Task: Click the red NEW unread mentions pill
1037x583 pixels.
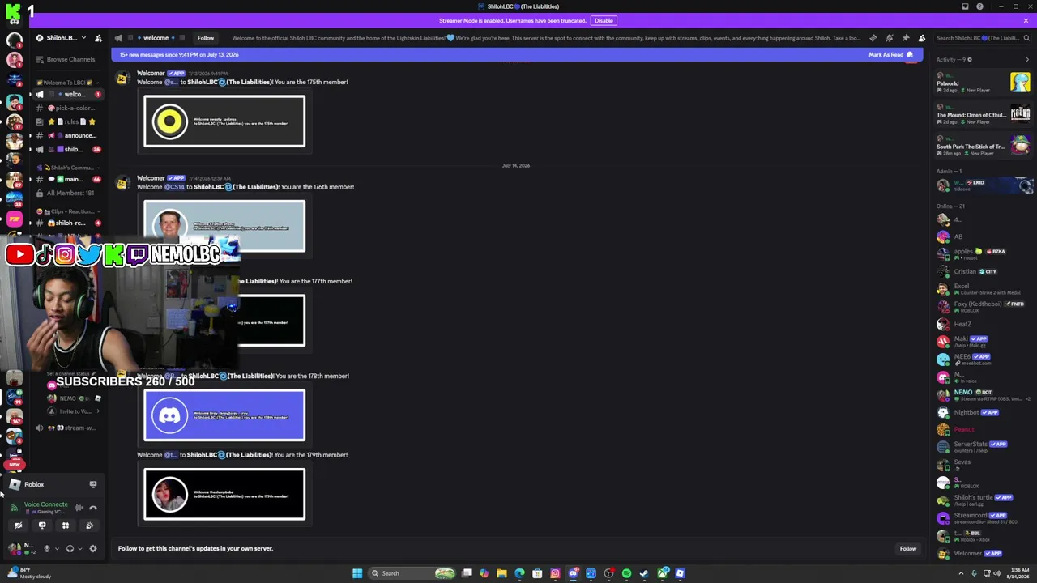Action: (x=14, y=465)
